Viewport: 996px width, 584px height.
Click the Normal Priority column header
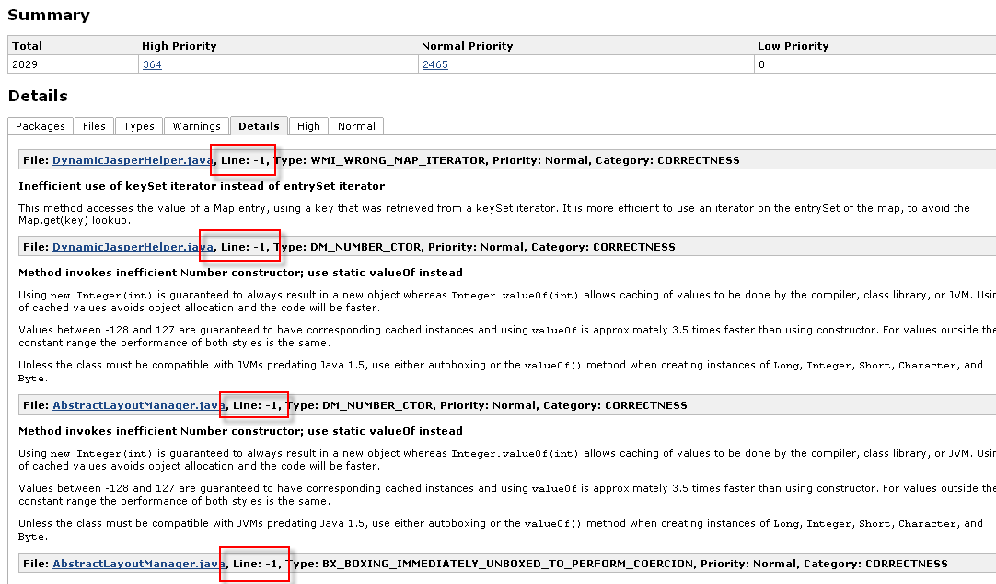pyautogui.click(x=468, y=46)
